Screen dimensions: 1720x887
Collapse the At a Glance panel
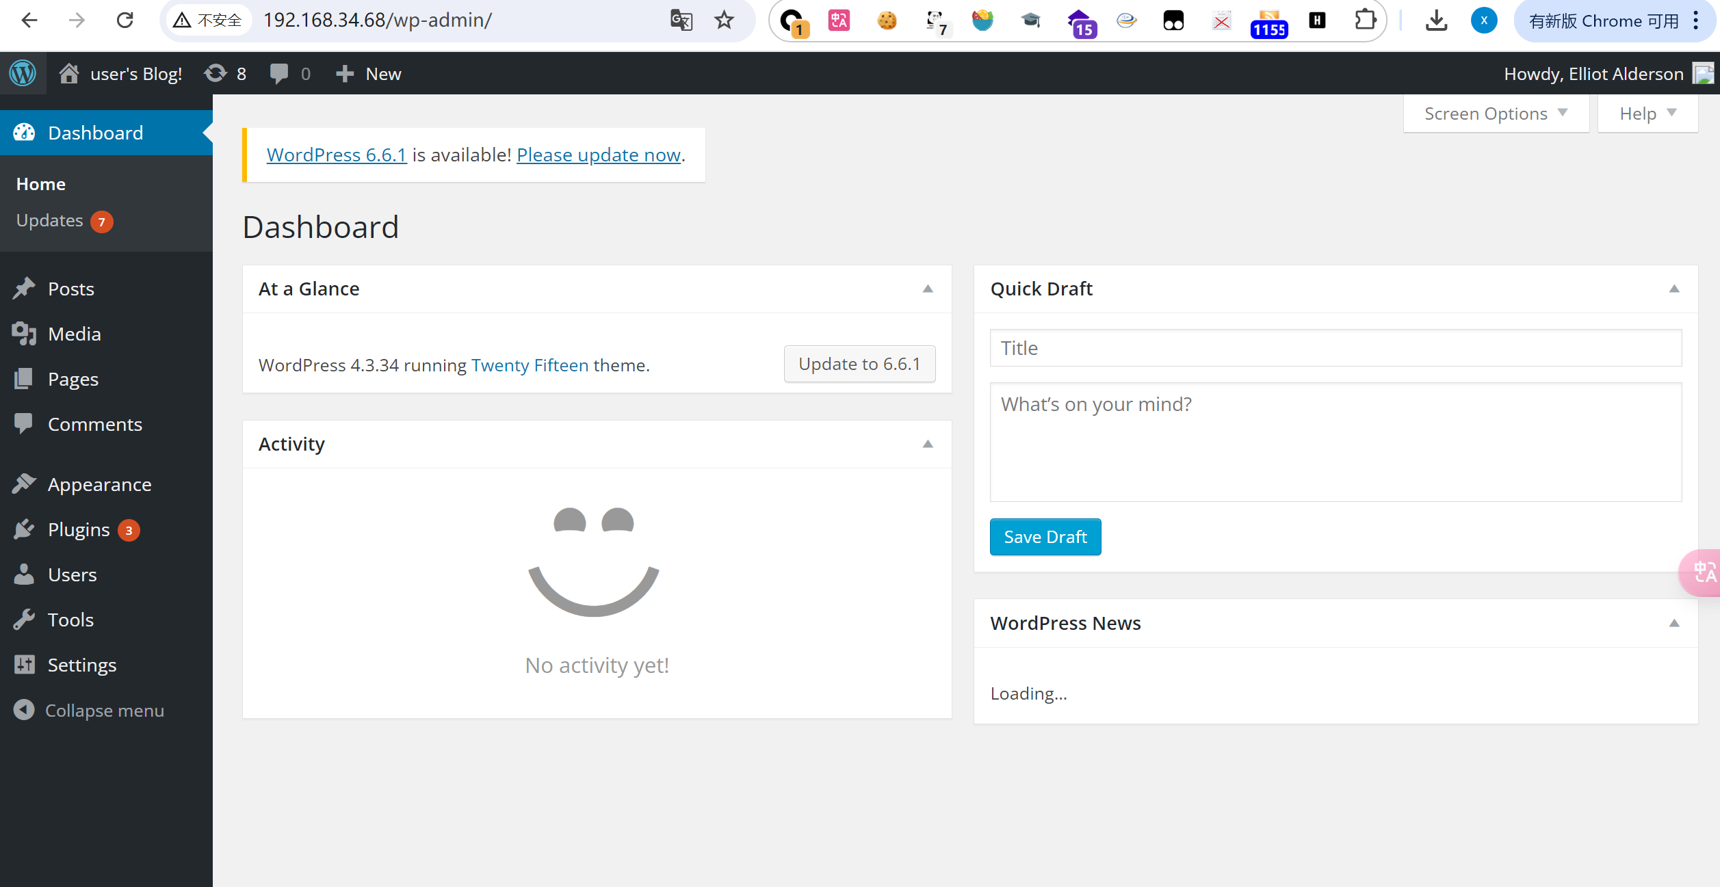928,289
